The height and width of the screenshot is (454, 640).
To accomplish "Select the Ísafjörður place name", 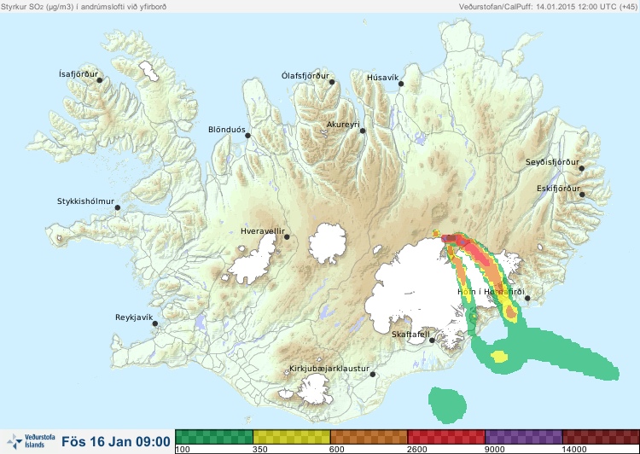I will (x=79, y=74).
